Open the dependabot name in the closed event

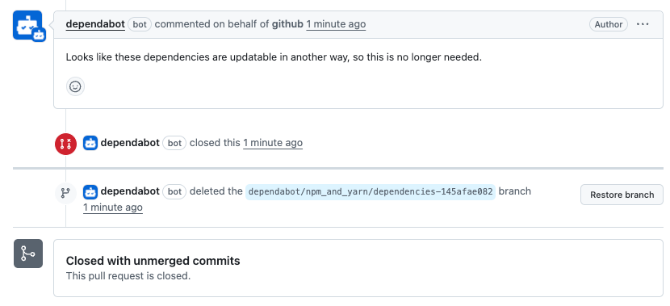(x=130, y=143)
